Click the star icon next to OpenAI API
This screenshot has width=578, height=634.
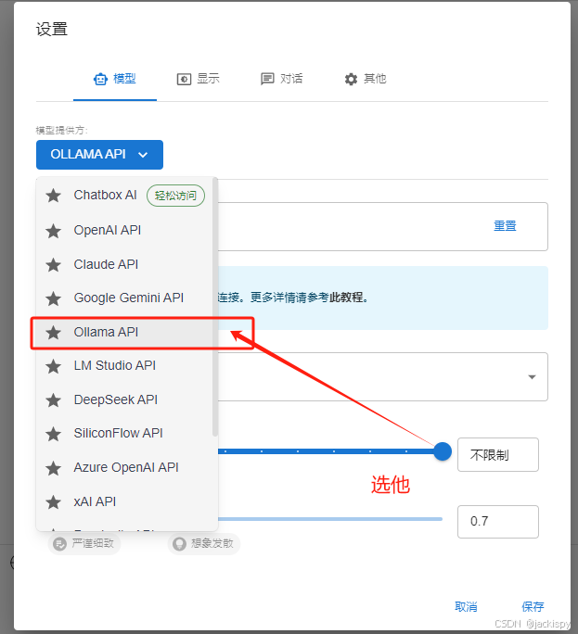[x=53, y=232]
